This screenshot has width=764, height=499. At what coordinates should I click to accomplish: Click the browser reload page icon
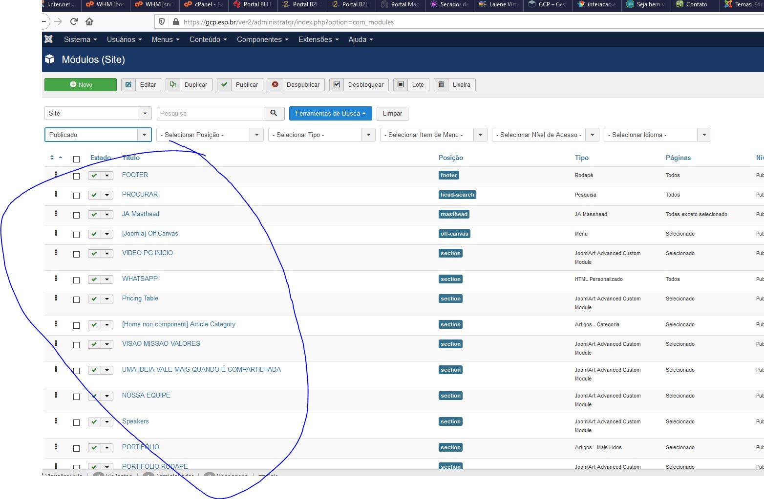point(74,21)
